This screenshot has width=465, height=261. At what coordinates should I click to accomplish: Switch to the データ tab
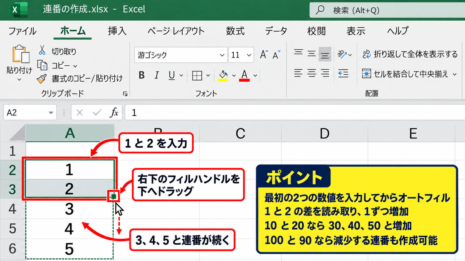(276, 31)
